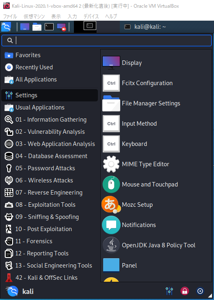Open the VirtualBox 入力 menu
Screen dimensions: 214x300
tap(72, 17)
